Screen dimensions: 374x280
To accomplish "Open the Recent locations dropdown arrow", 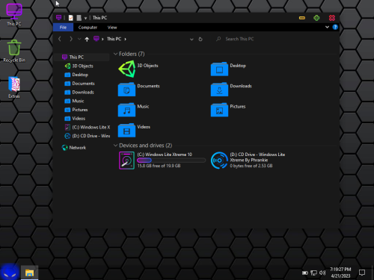I will tap(79, 39).
